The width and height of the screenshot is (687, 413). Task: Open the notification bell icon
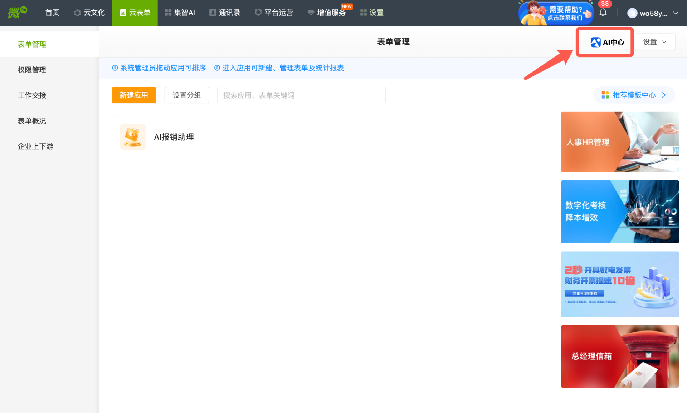(x=603, y=13)
